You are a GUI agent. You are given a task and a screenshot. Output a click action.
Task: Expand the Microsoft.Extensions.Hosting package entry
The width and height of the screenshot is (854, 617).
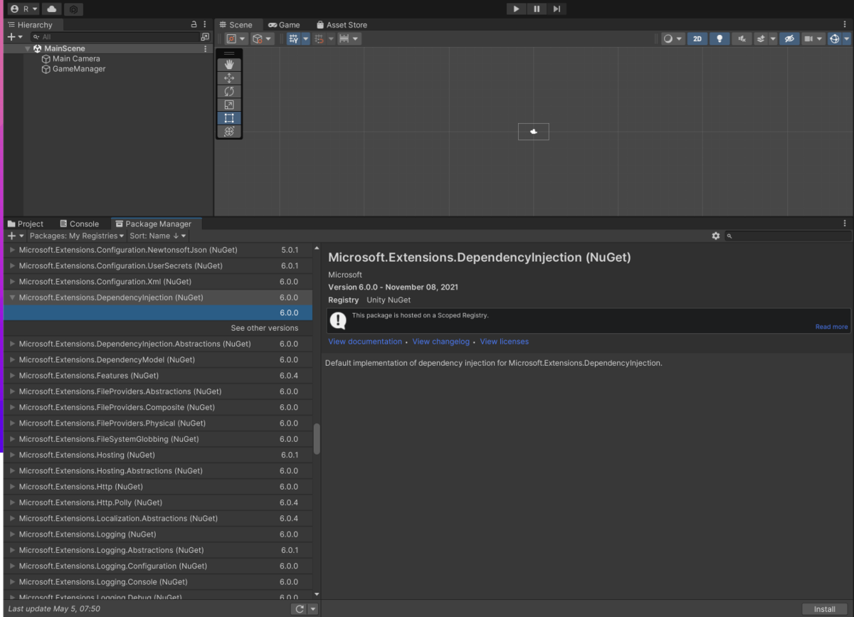[x=12, y=455]
